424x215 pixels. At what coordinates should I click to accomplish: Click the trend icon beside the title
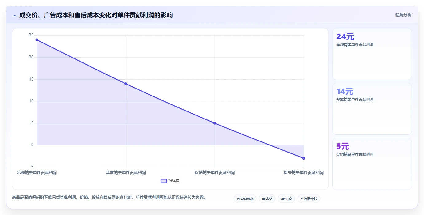point(14,15)
